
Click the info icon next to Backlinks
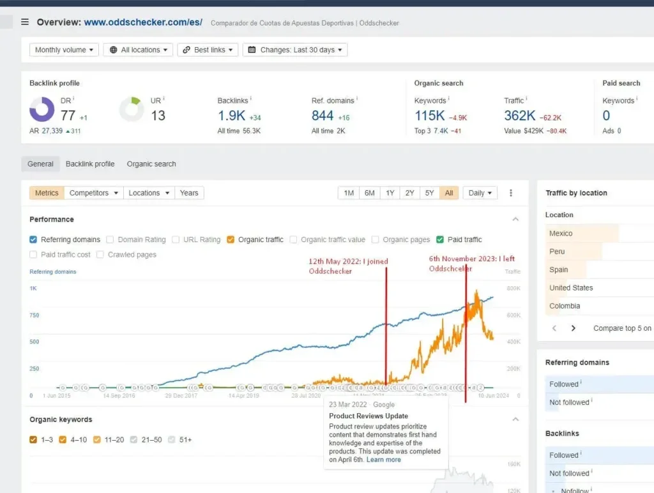(250, 99)
